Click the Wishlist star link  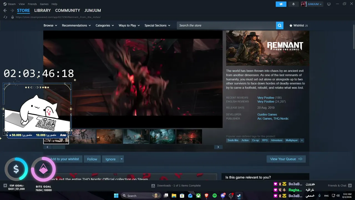pyautogui.click(x=298, y=26)
